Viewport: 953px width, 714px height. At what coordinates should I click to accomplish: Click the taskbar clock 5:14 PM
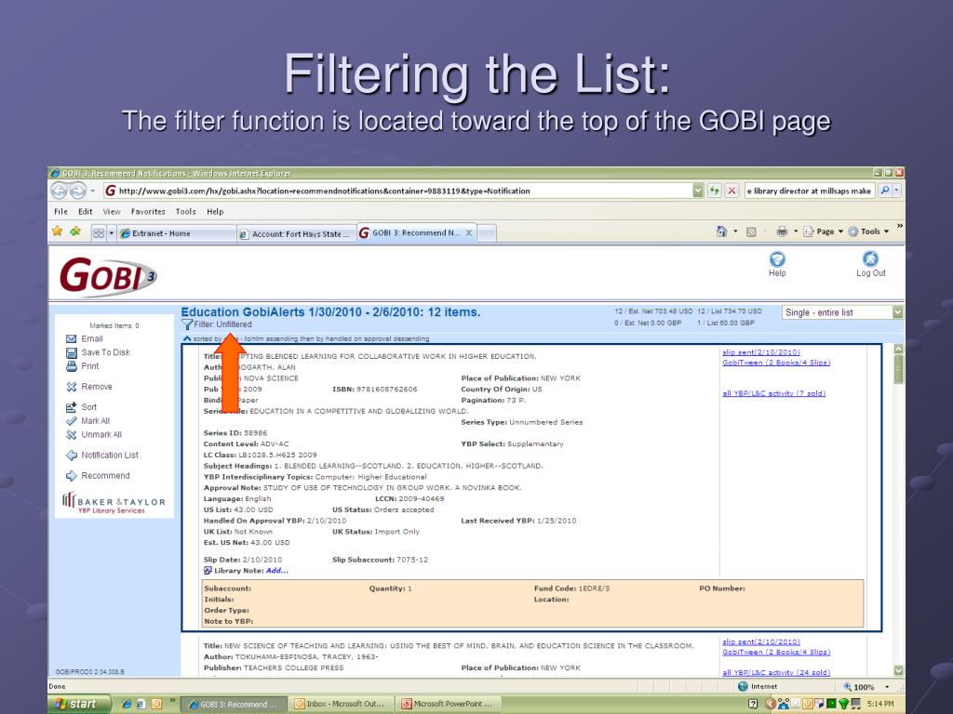(x=880, y=705)
